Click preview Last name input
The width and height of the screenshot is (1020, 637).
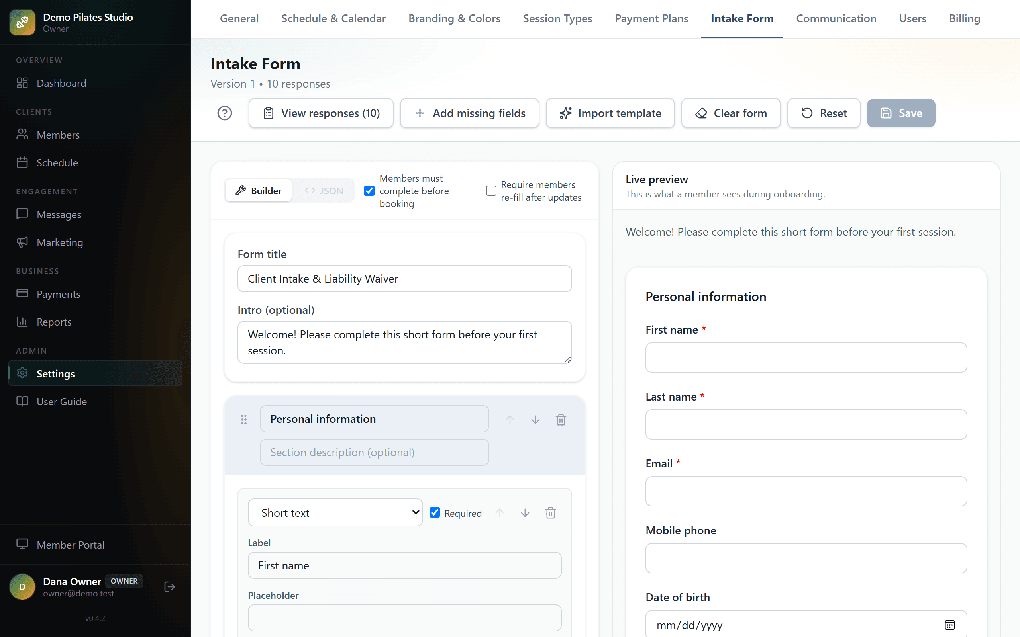coord(806,424)
